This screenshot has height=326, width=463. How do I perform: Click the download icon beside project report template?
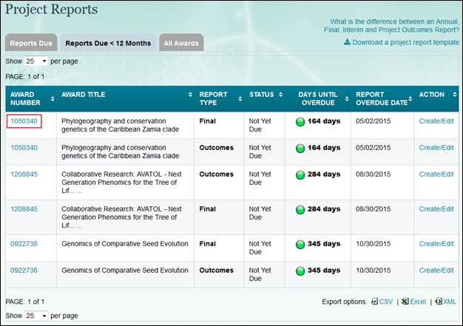click(x=347, y=42)
